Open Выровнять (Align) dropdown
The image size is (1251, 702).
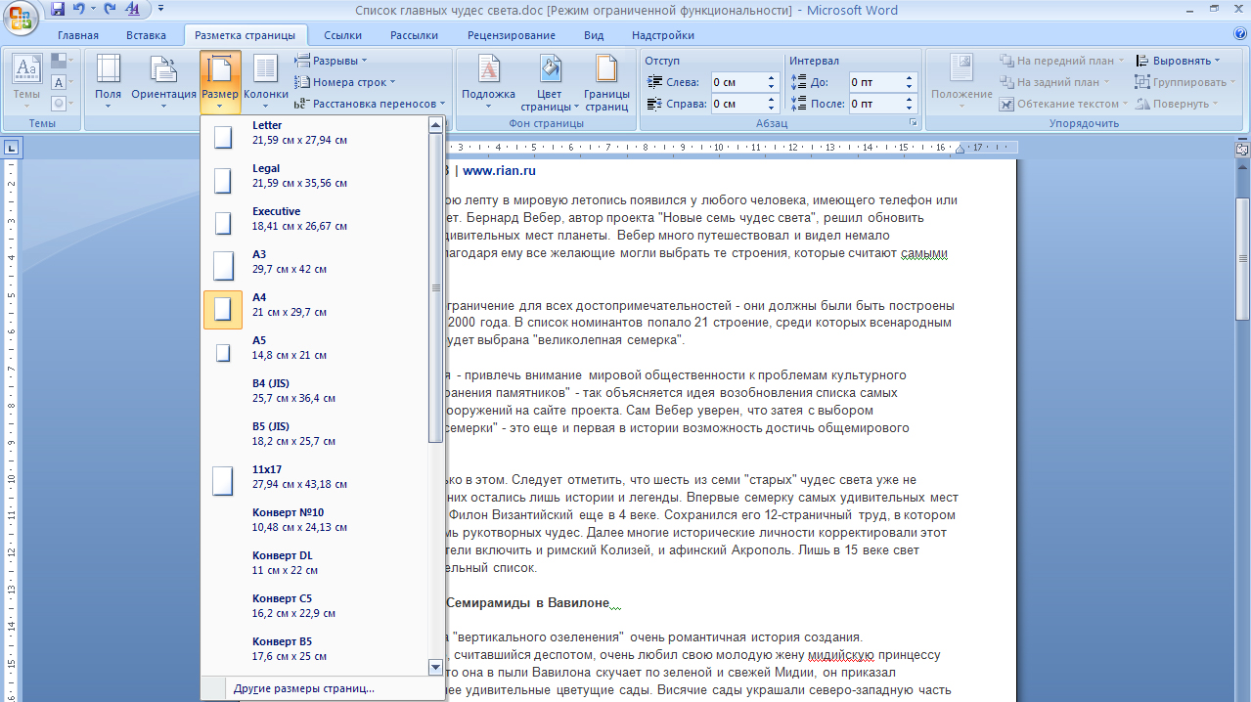[1179, 61]
